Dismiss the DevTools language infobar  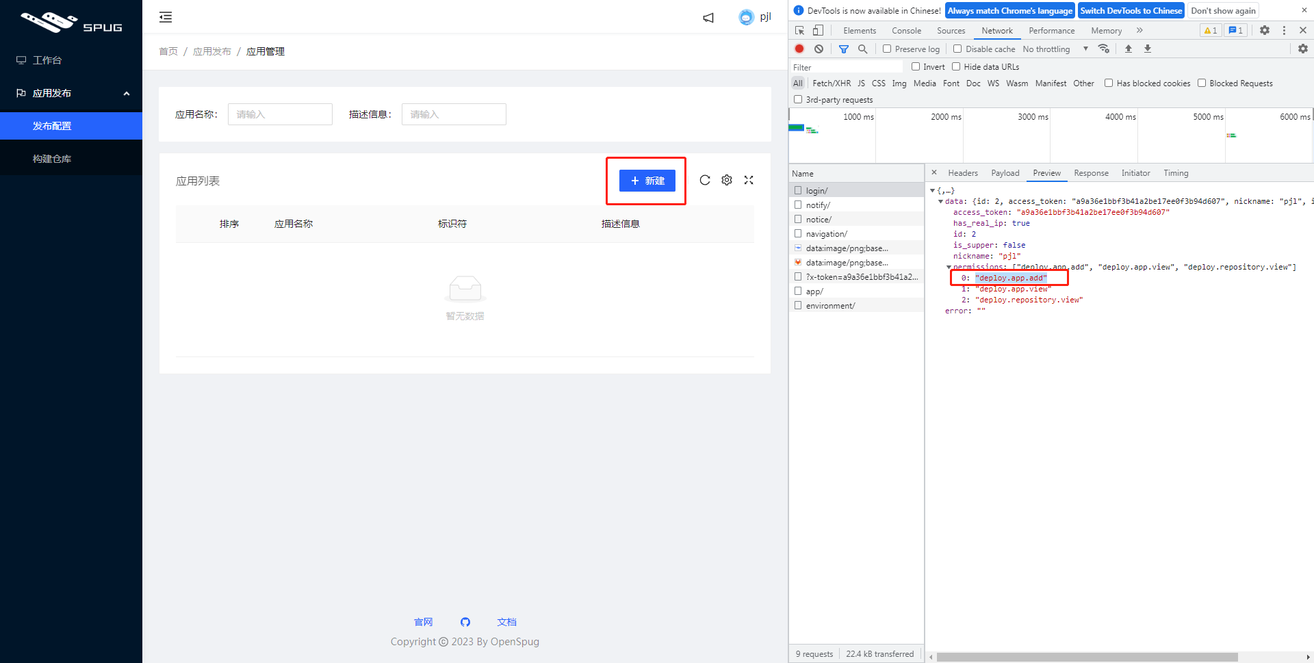click(x=1304, y=10)
